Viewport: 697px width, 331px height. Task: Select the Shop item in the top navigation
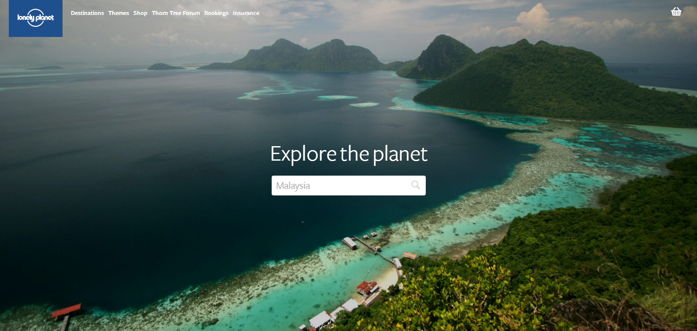(x=140, y=13)
